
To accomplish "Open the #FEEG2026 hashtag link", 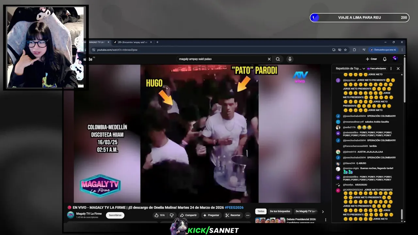I will [x=234, y=208].
